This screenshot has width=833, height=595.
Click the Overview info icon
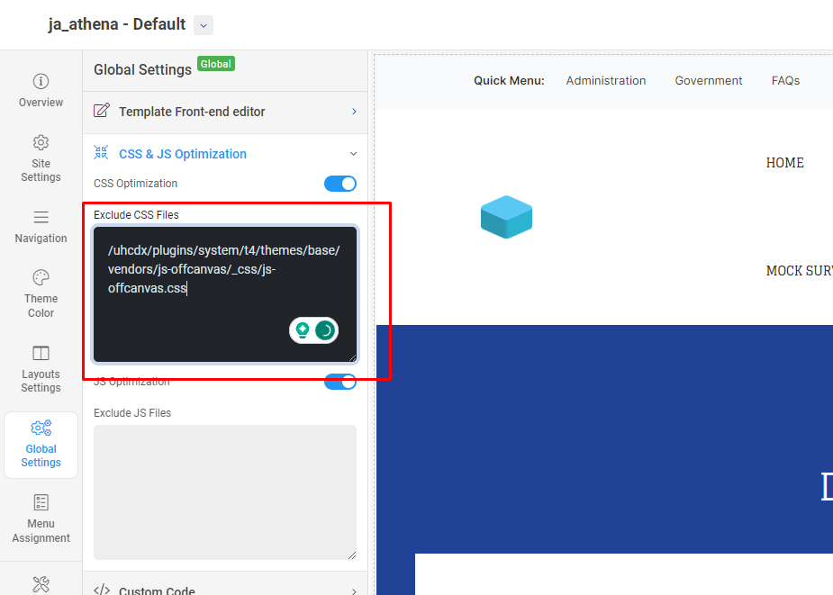point(41,81)
